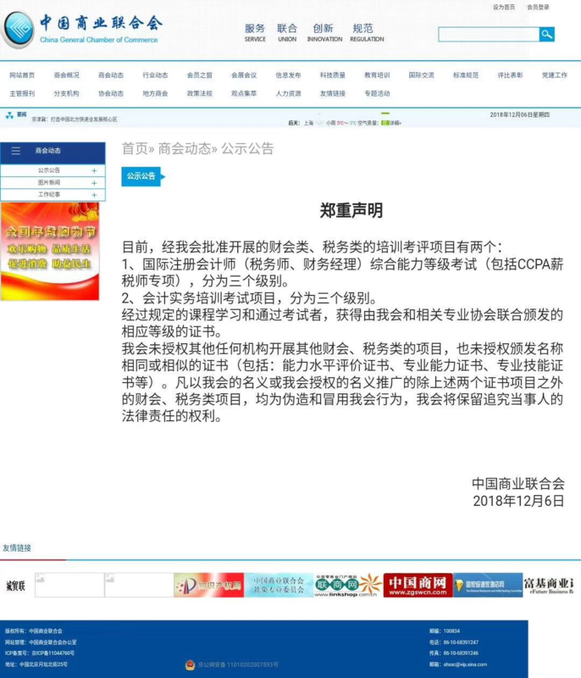Open 地方商会 navigation item
This screenshot has height=678, width=581.
click(x=155, y=93)
